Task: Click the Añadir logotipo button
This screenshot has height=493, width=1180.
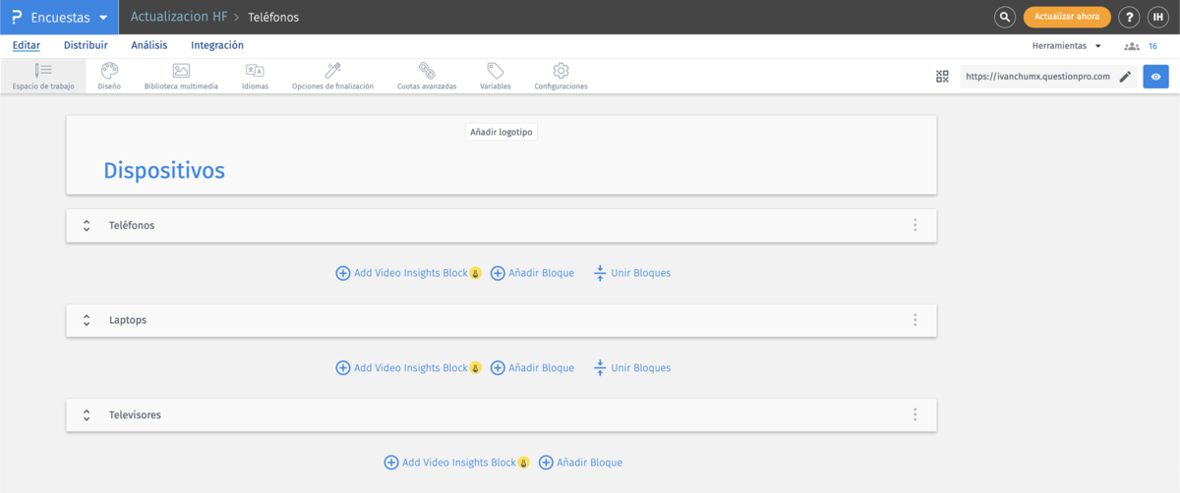Action: [x=501, y=132]
